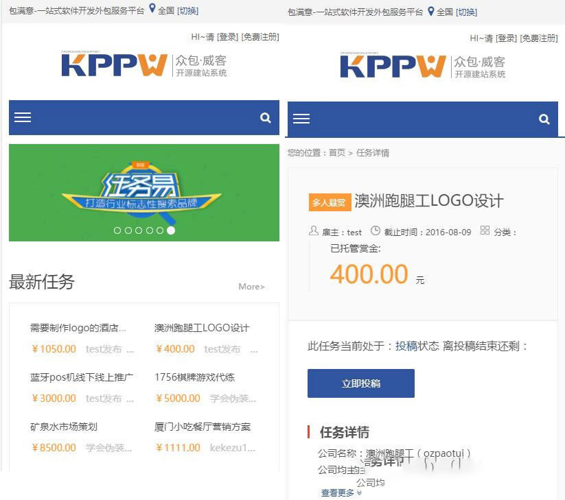Open hamburger menu on the home page
The image size is (565, 500).
[x=23, y=117]
